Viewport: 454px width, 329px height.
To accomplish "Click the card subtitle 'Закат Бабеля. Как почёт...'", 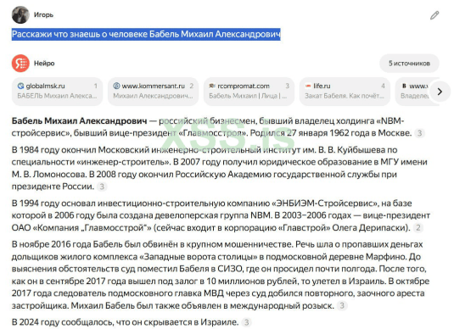I will pos(345,96).
